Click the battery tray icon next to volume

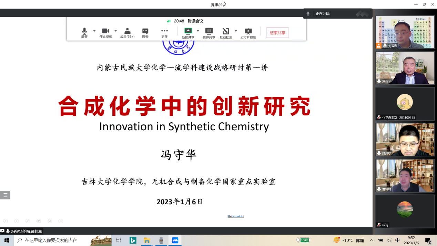pyautogui.click(x=381, y=240)
